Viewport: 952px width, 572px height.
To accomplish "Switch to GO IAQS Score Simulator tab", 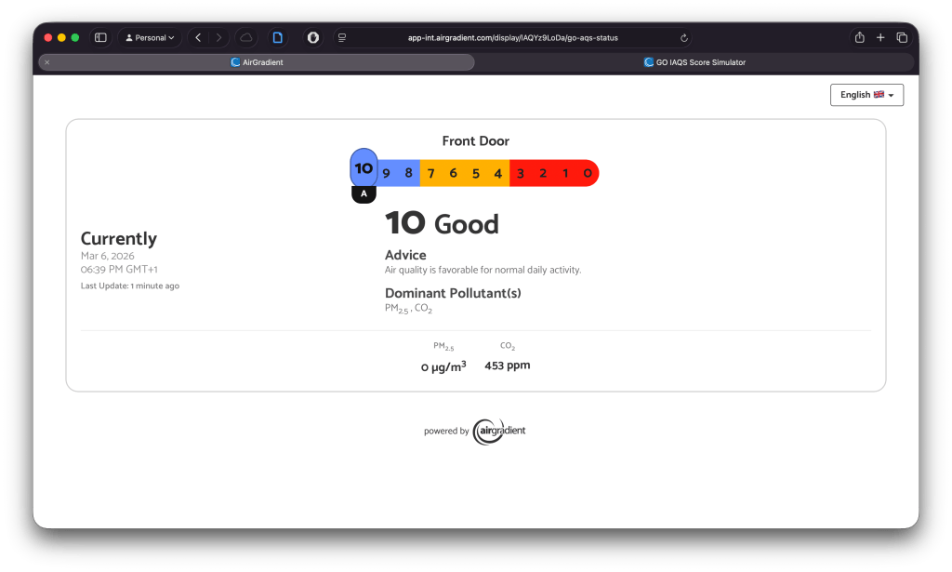I will click(x=694, y=62).
